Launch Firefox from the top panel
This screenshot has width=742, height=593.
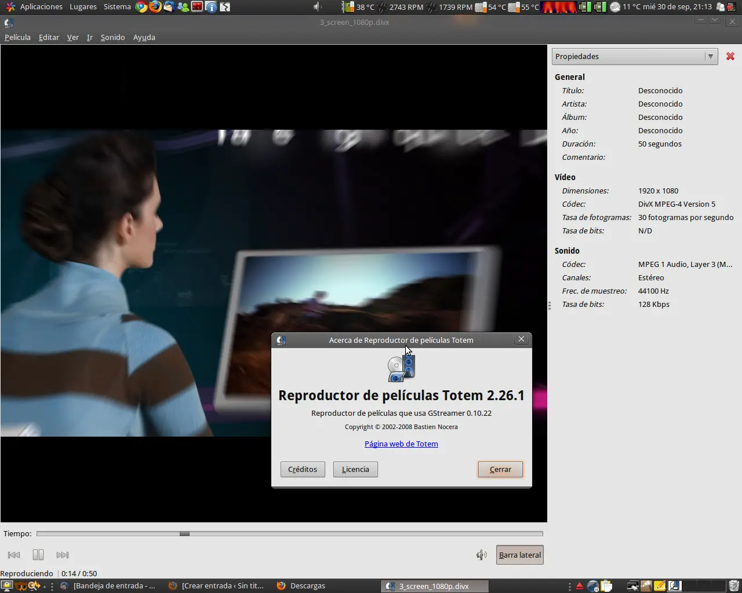pyautogui.click(x=155, y=7)
